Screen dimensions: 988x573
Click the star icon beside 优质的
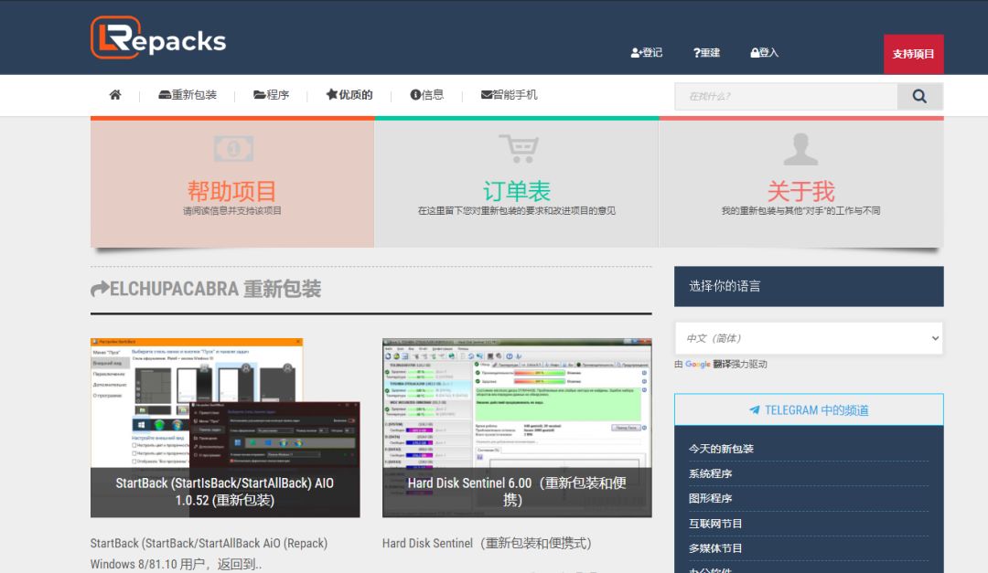click(x=330, y=94)
